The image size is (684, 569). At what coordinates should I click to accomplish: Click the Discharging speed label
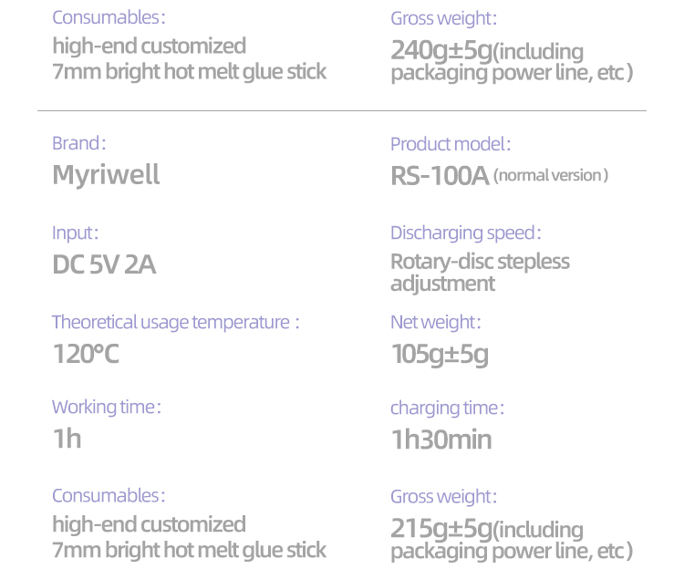[x=465, y=233]
